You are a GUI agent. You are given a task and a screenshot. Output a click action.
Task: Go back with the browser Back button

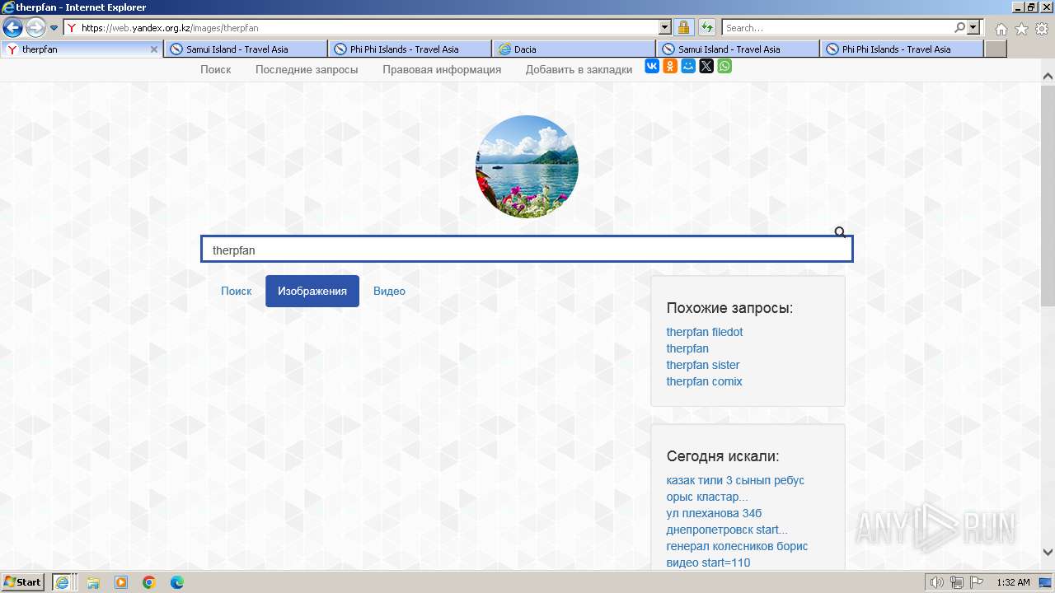tap(12, 28)
